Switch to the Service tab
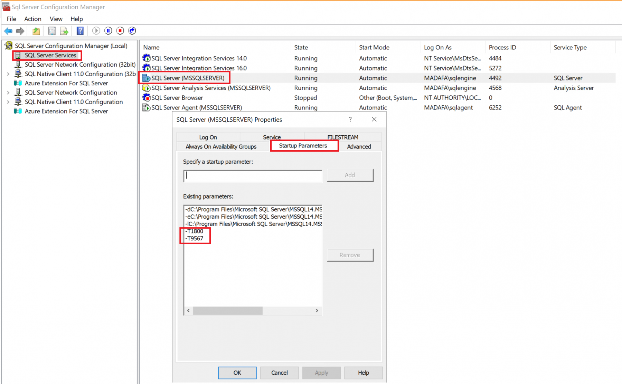 click(272, 137)
